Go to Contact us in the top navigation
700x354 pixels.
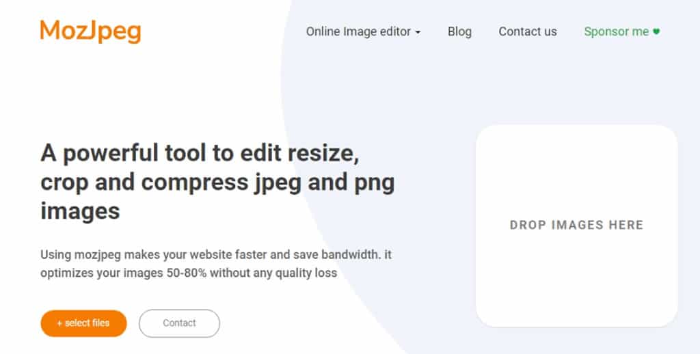[527, 31]
